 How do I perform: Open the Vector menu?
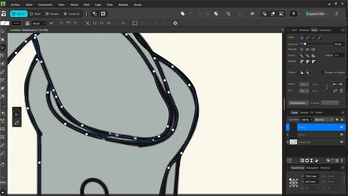(x=74, y=4)
